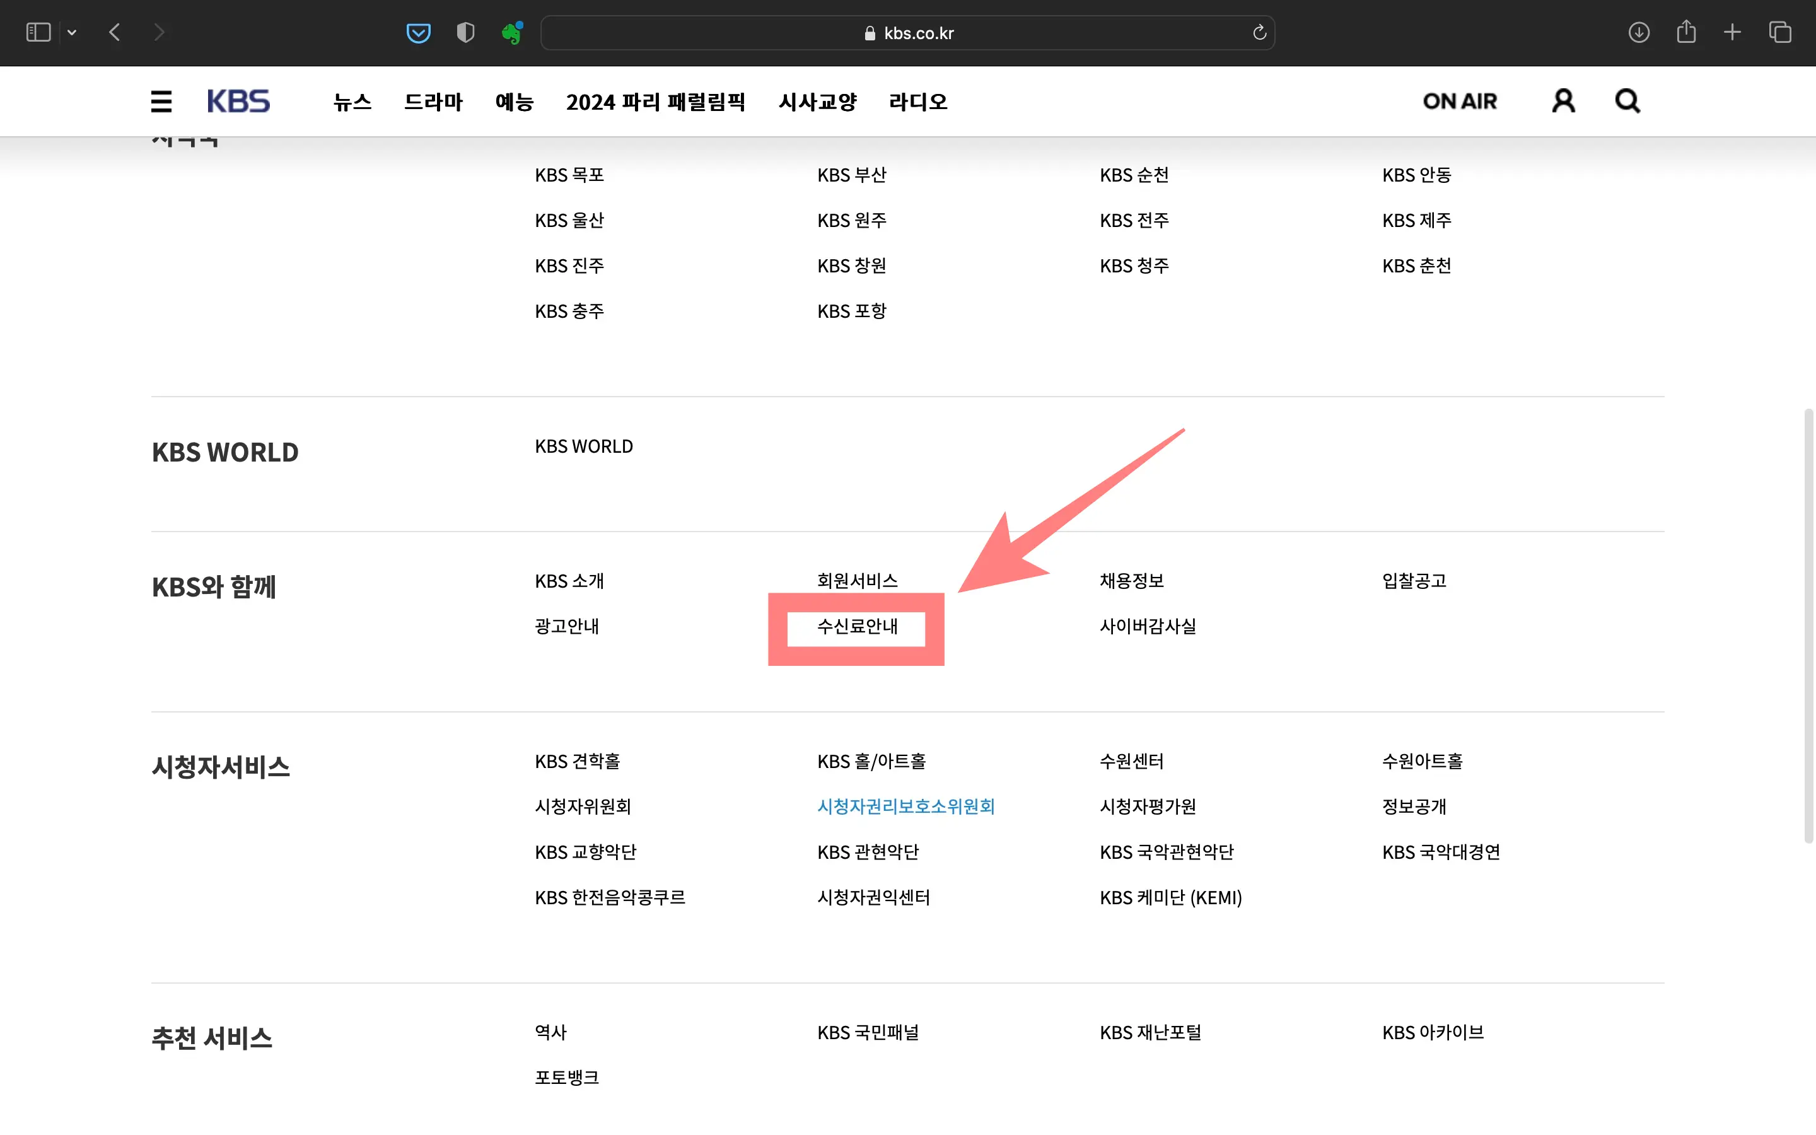
Task: Select the 뉴스 menu item
Action: pyautogui.click(x=352, y=102)
